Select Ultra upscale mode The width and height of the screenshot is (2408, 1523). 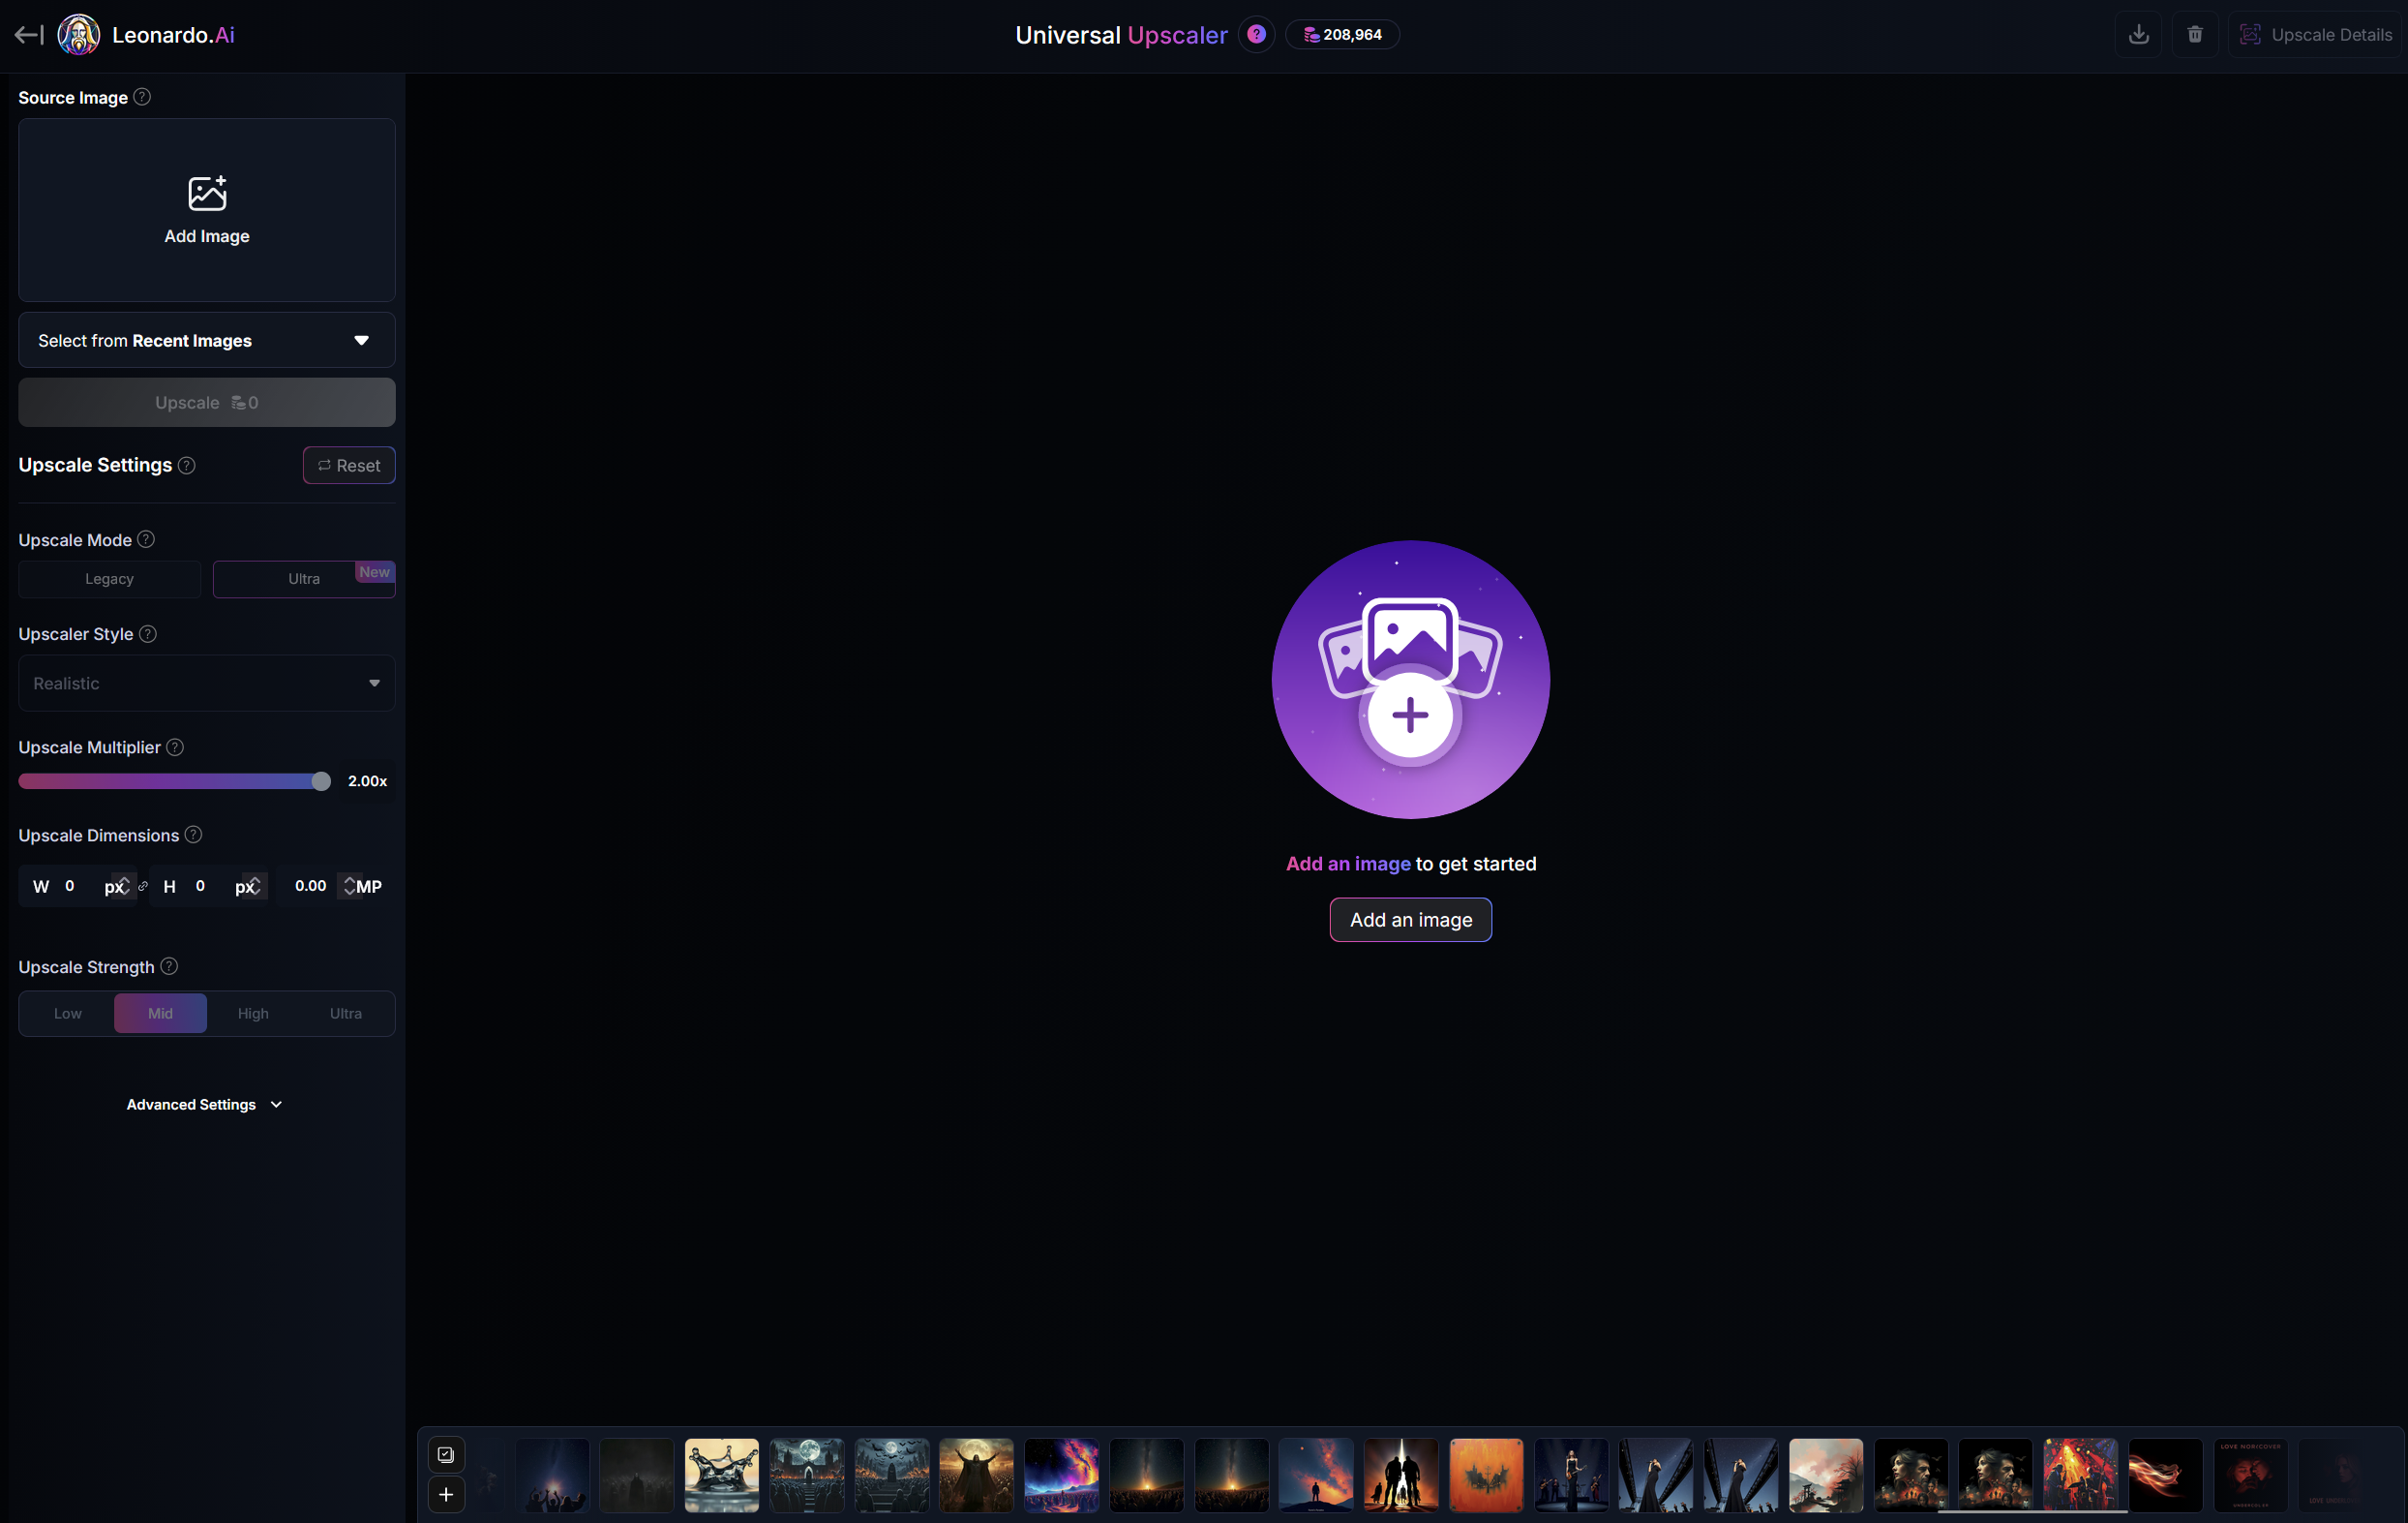click(x=304, y=578)
